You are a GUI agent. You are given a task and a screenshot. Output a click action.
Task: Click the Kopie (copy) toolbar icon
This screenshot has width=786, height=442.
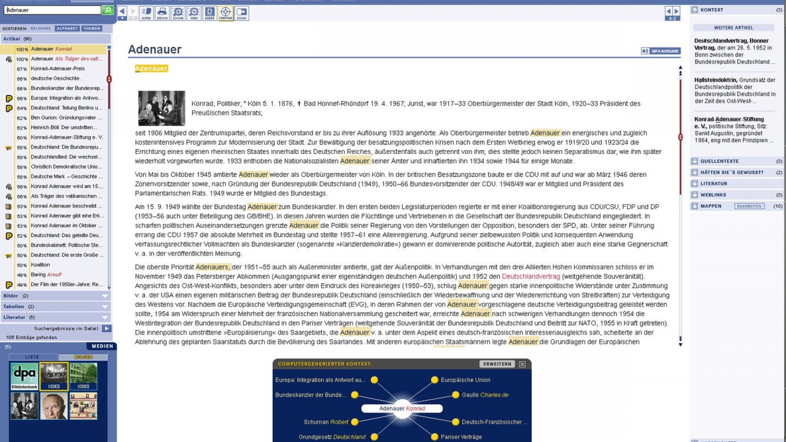(146, 13)
